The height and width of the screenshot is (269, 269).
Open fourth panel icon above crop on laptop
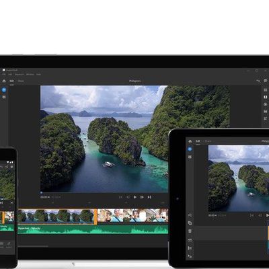[x=266, y=112]
